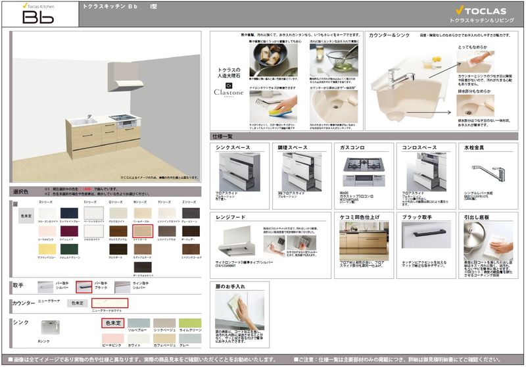Viewport: 526px width, 367px height.
Task: Choose the エイジングゴールド swatch
Action: (x=191, y=249)
